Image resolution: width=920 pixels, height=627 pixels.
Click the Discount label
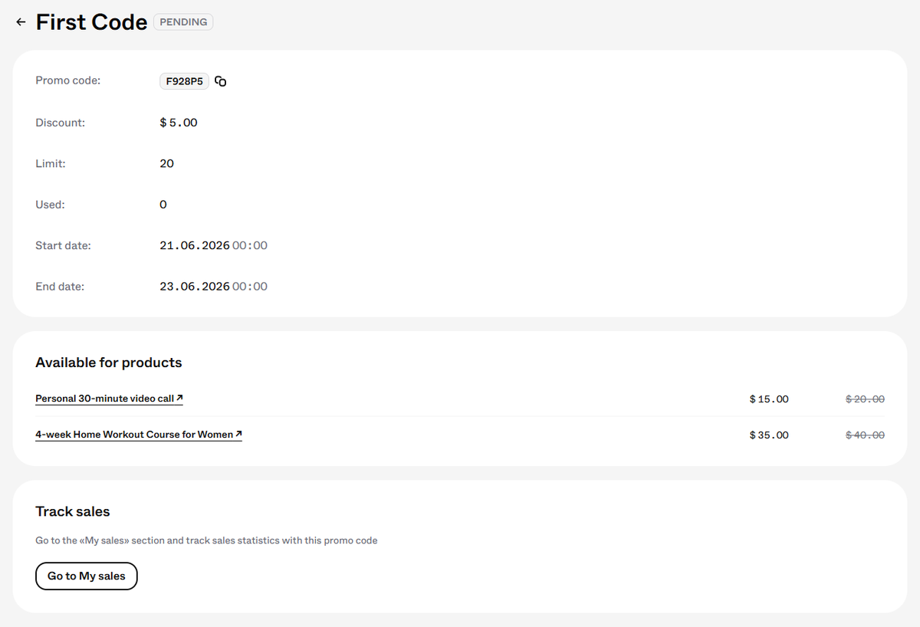[x=60, y=123]
